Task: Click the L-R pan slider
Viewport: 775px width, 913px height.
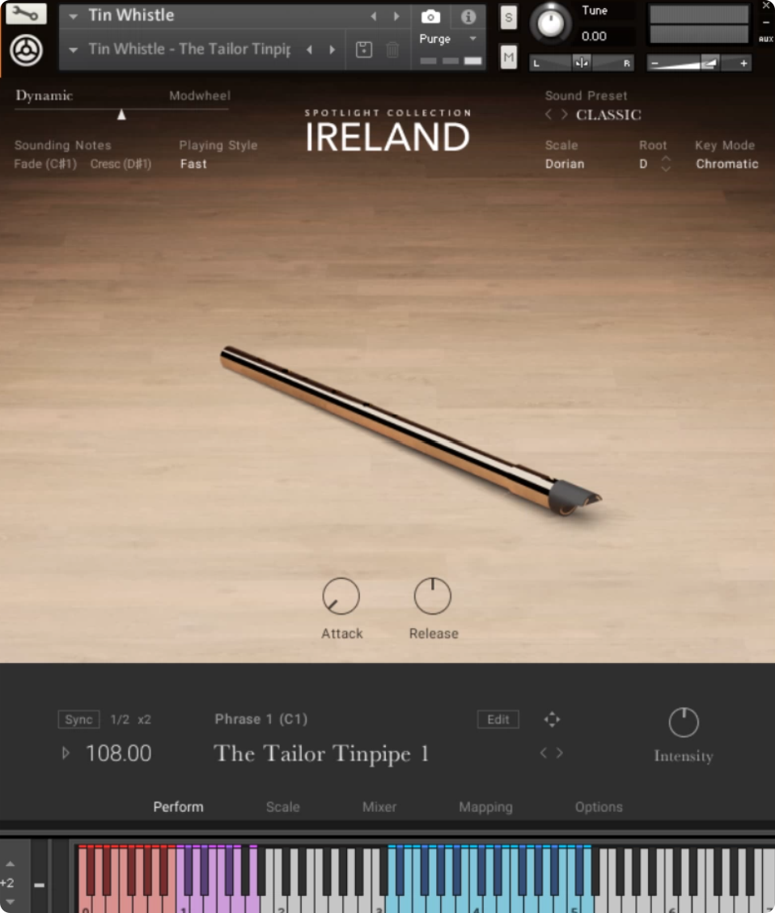Action: [581, 63]
